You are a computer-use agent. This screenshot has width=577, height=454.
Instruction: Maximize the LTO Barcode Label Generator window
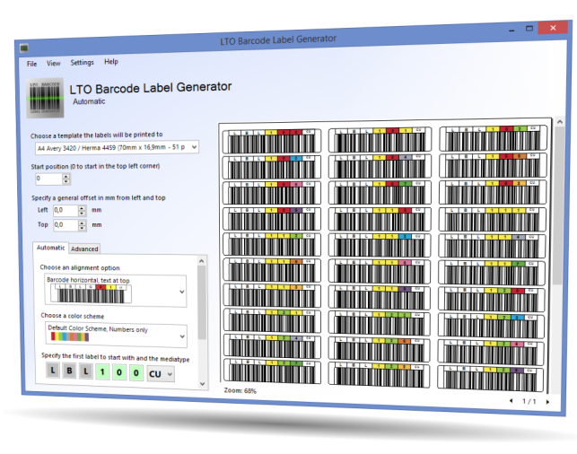pyautogui.click(x=529, y=29)
